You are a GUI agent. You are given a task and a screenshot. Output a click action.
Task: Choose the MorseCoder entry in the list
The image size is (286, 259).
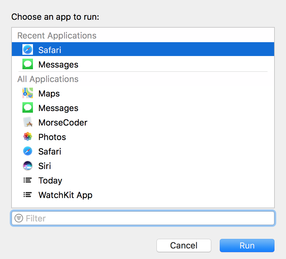click(63, 123)
